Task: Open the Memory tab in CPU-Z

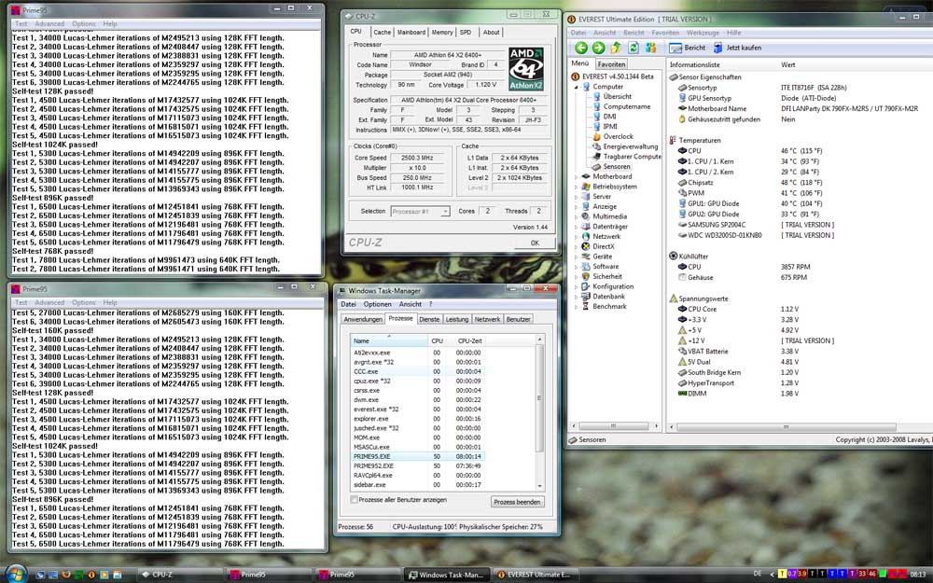Action: [x=442, y=32]
